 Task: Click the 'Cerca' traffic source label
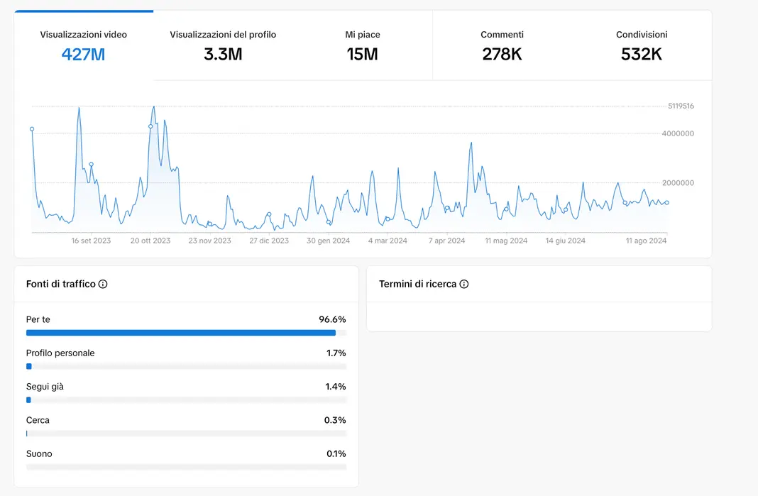[38, 420]
